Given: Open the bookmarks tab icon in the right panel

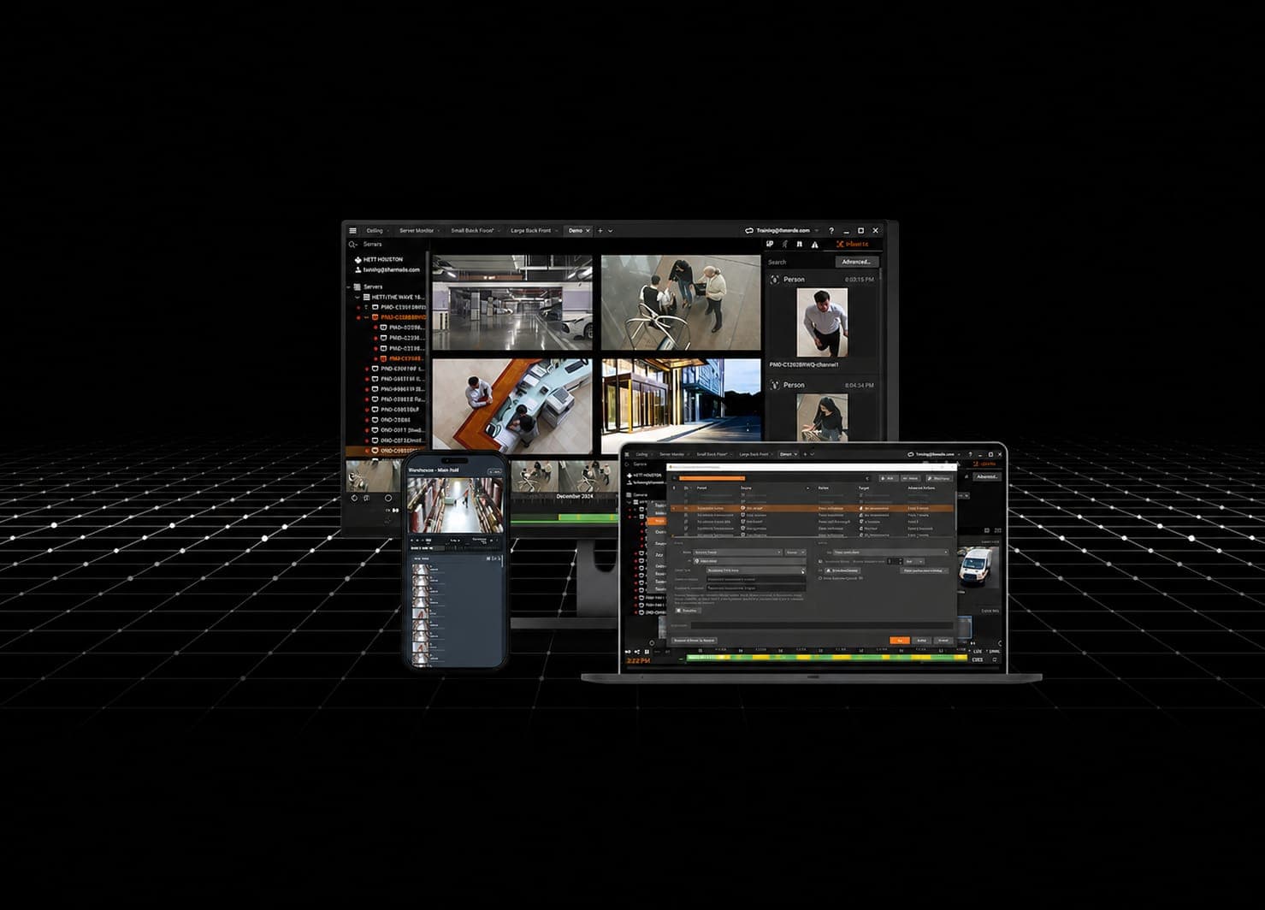Looking at the screenshot, I should click(800, 245).
